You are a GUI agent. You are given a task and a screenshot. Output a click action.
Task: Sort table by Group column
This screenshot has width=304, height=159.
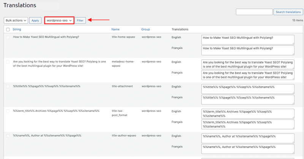coord(146,30)
